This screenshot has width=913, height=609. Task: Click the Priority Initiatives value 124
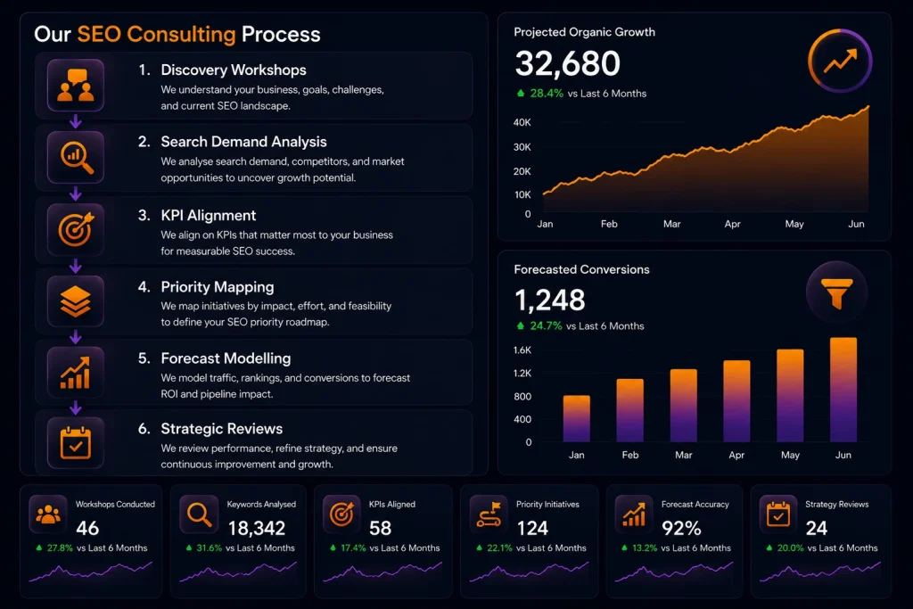532,528
